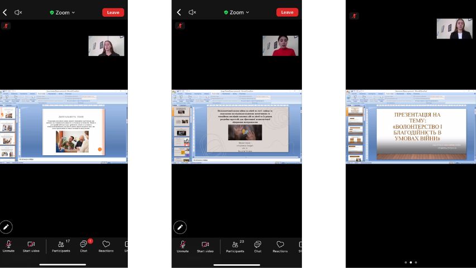476x268 pixels.
Task: Unmute microphone in the 20-participant meeting
Action: click(x=182, y=246)
